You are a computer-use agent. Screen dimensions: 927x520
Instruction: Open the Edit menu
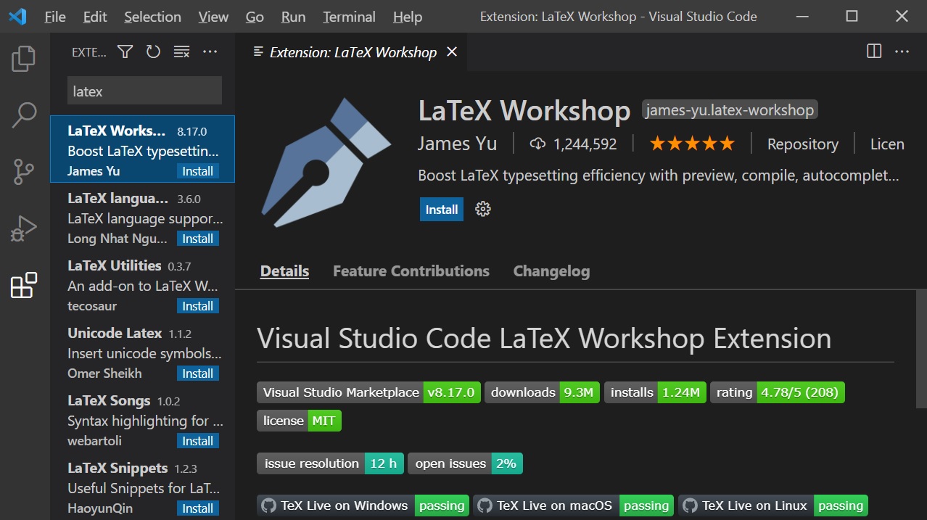[95, 17]
